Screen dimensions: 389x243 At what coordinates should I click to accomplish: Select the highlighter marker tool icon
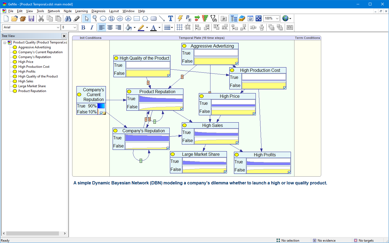click(76, 18)
